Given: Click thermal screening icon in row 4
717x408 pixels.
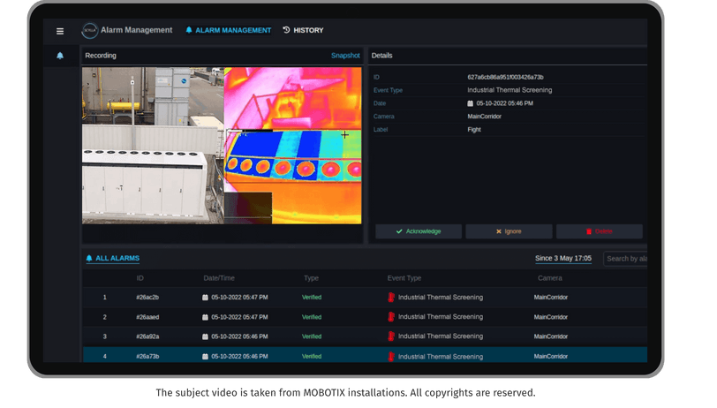Looking at the screenshot, I should coord(391,356).
